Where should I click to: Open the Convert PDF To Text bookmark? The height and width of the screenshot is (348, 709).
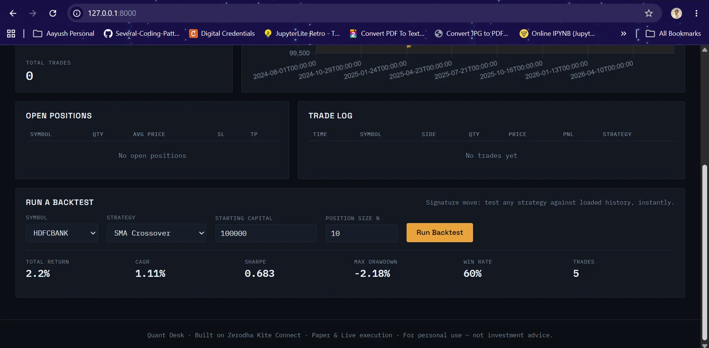(387, 34)
